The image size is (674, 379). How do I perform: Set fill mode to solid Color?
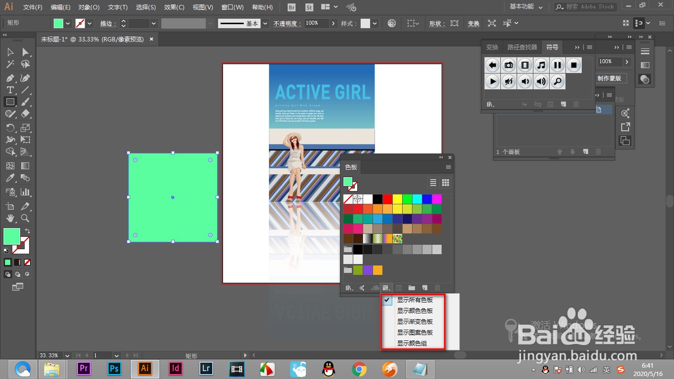coord(8,262)
